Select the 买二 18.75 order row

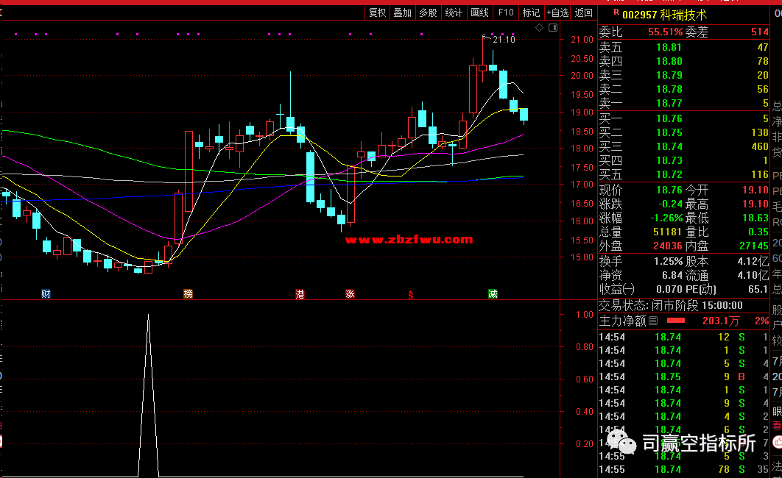point(684,132)
